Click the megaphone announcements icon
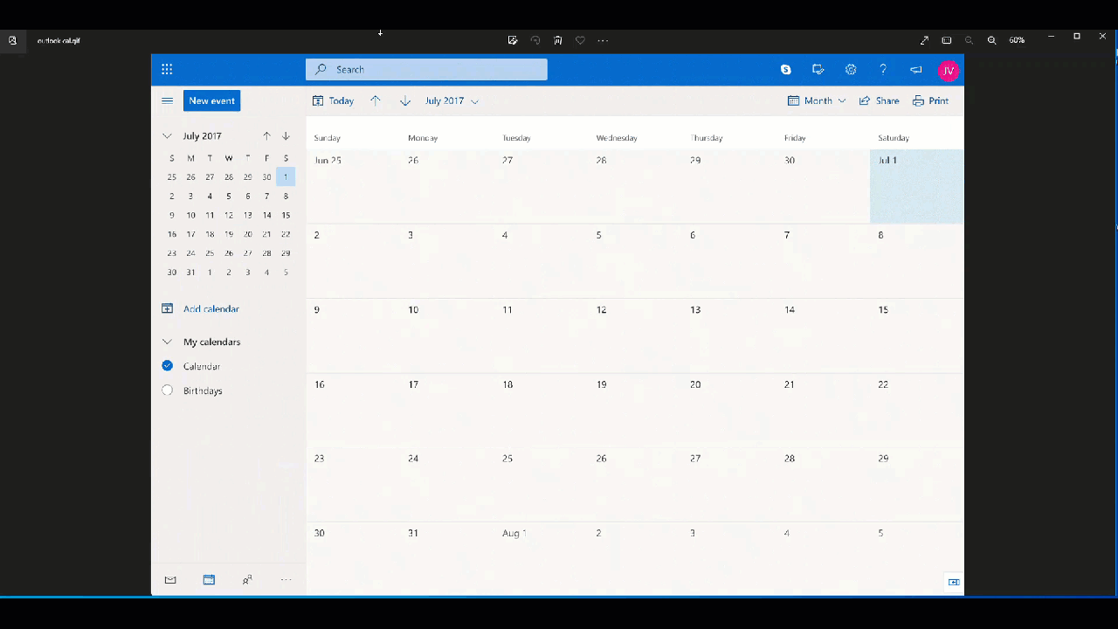This screenshot has height=629, width=1118. click(x=915, y=70)
